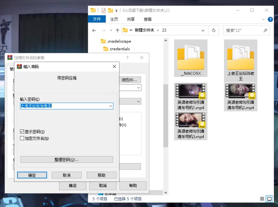
Task: Confirm the password with 确定 in 输入密码 dialog
Action: pos(32,175)
